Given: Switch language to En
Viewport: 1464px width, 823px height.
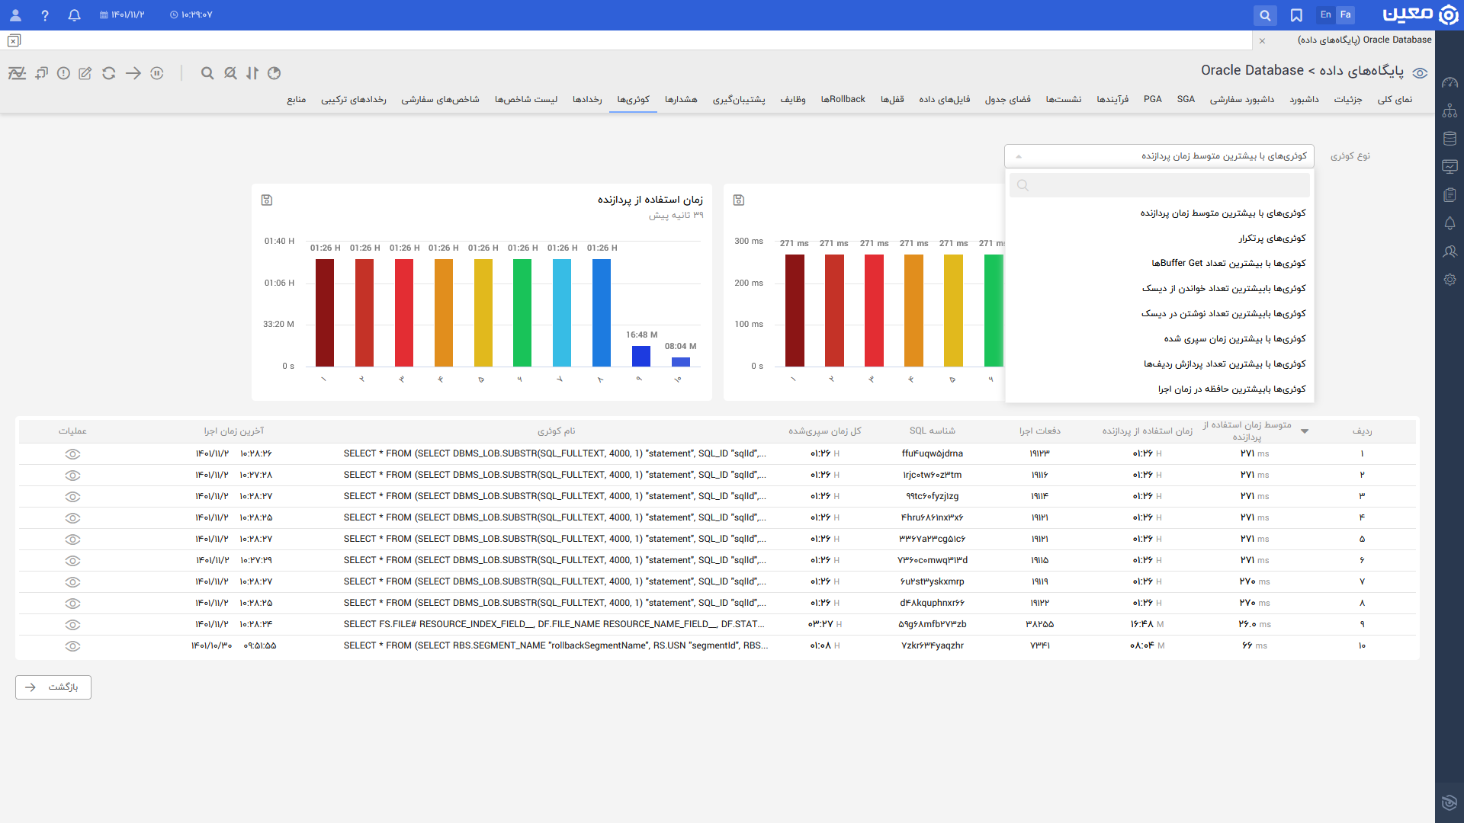Looking at the screenshot, I should [1326, 14].
